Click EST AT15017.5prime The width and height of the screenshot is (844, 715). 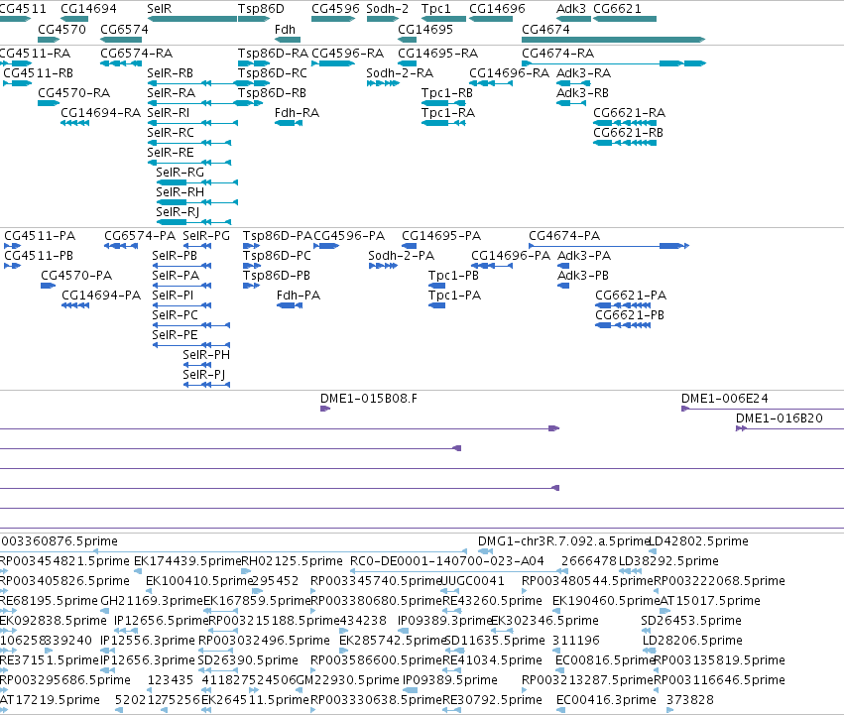coord(665,611)
